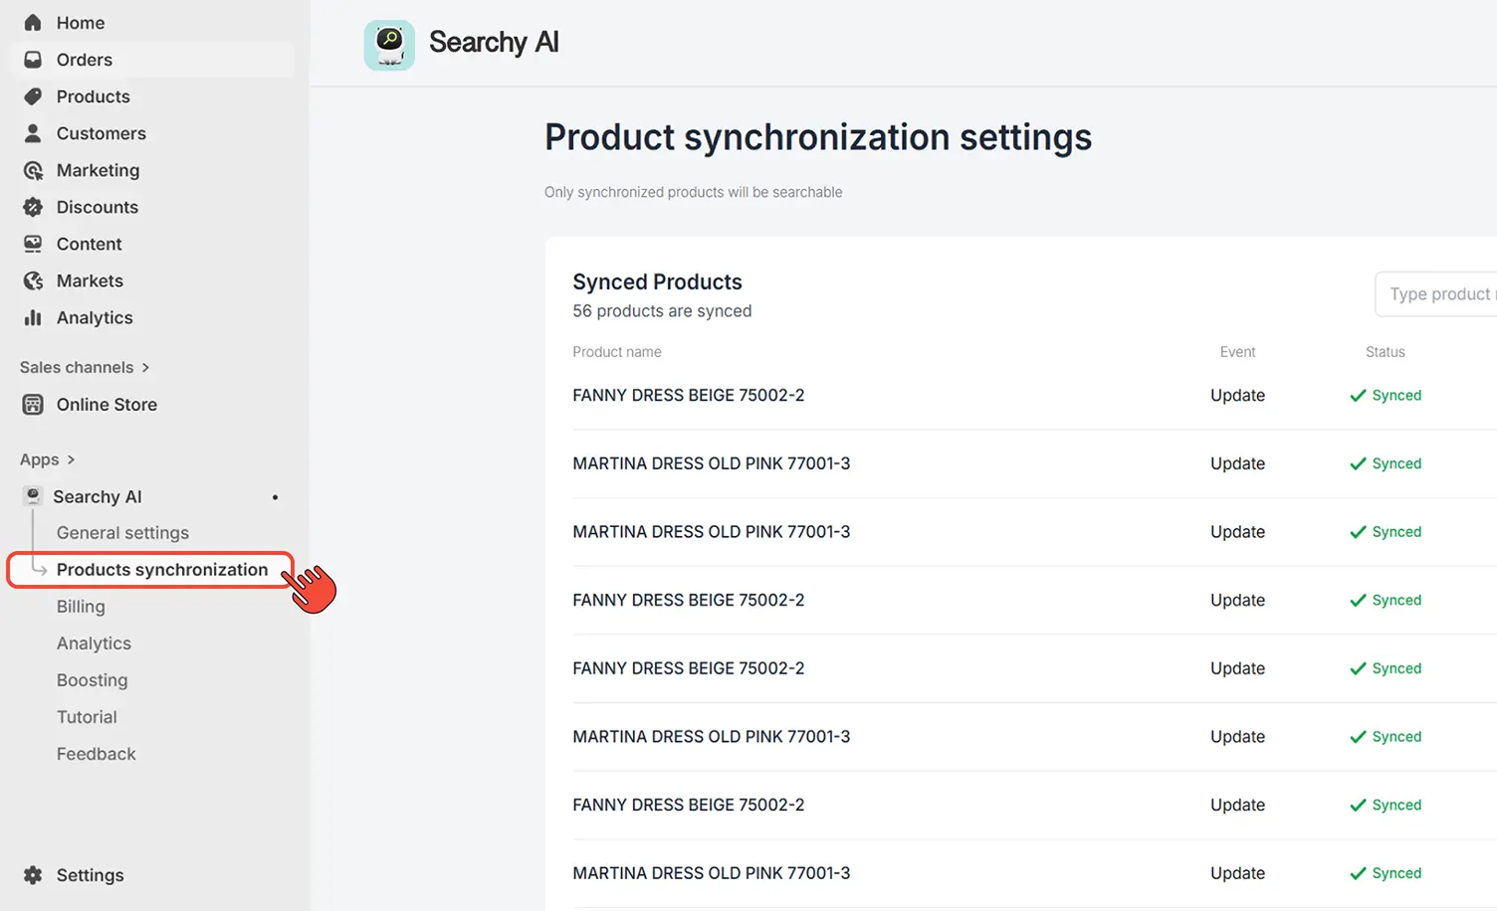Expand the Apps section chevron
The width and height of the screenshot is (1497, 911).
click(x=71, y=459)
